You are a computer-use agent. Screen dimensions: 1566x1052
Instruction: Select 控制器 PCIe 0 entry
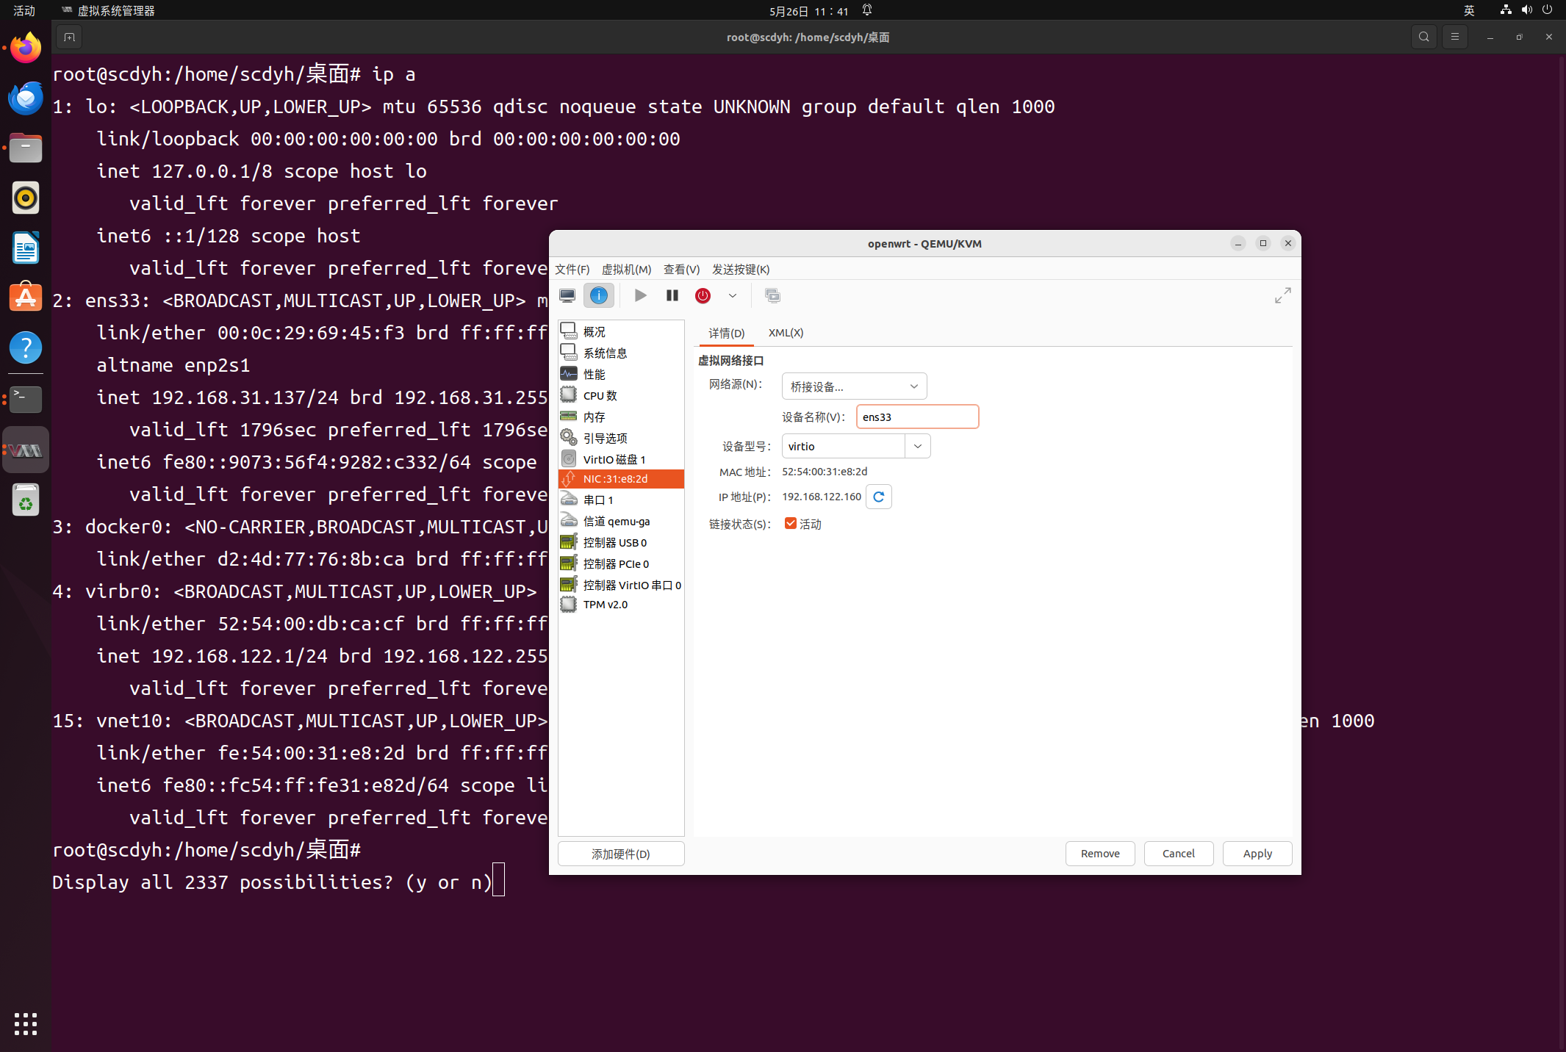coord(621,563)
